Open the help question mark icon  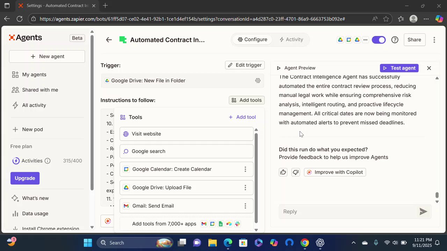[x=395, y=40]
